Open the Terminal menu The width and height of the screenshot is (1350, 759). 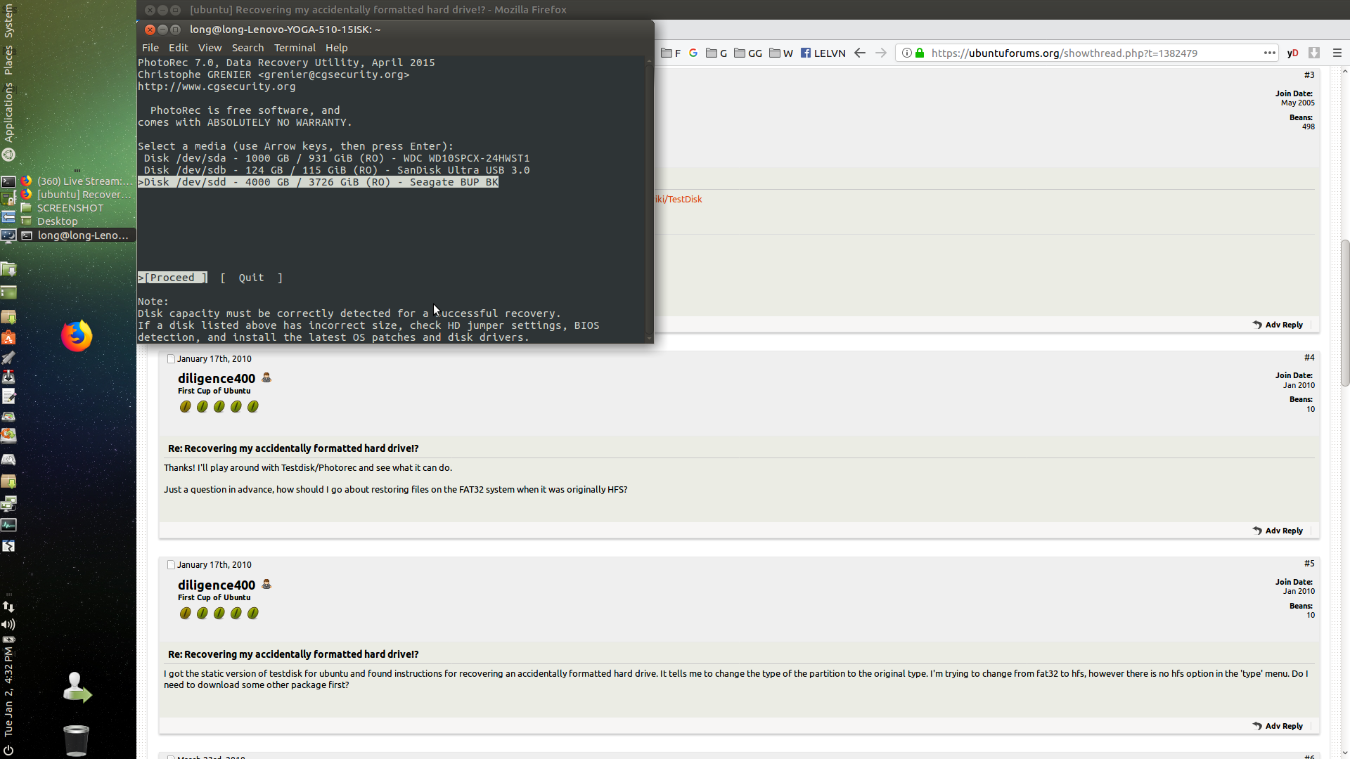tap(295, 48)
